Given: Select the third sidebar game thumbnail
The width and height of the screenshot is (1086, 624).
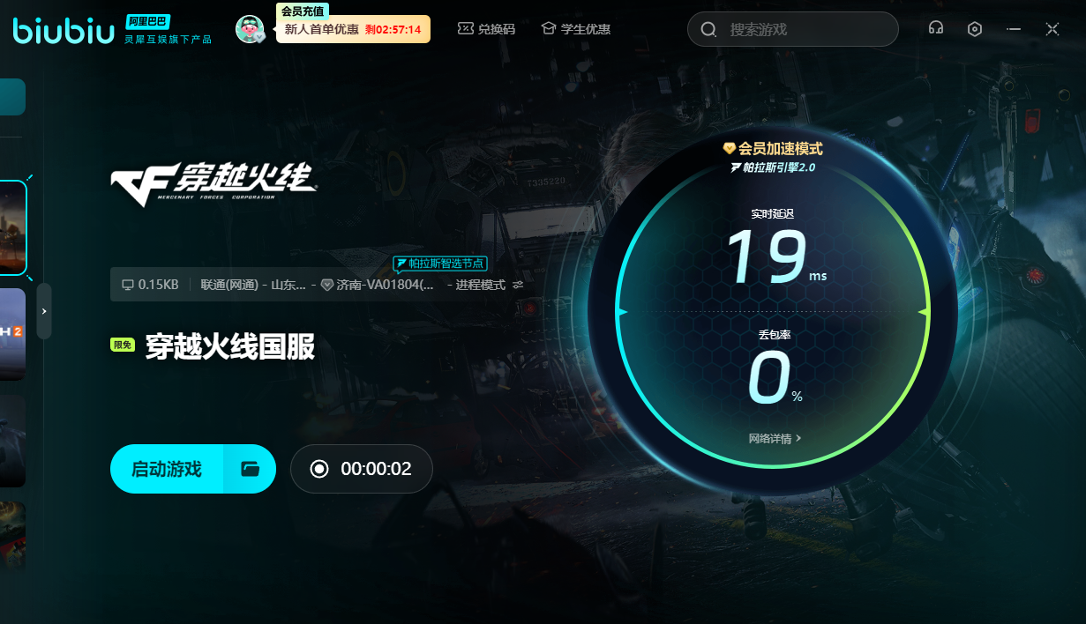Looking at the screenshot, I should [12, 441].
